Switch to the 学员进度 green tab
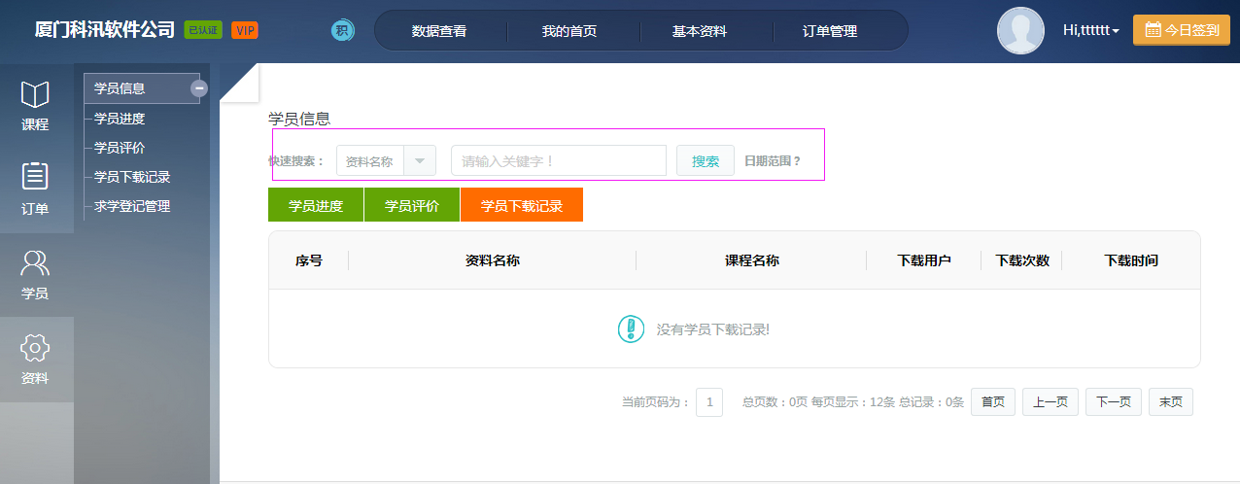Viewport: 1240px width, 484px height. pos(316,205)
